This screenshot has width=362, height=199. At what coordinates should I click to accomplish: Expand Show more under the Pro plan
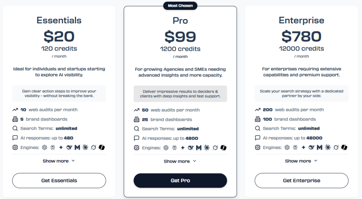180,161
